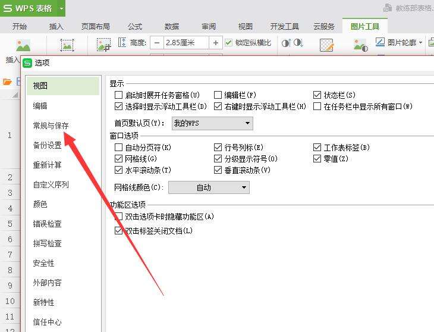Click the height dimension icon
The height and width of the screenshot is (332, 434).
point(122,42)
